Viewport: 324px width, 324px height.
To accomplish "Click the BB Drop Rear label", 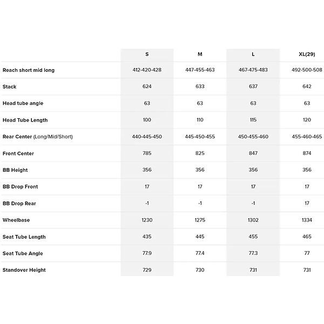I will pyautogui.click(x=19, y=204).
